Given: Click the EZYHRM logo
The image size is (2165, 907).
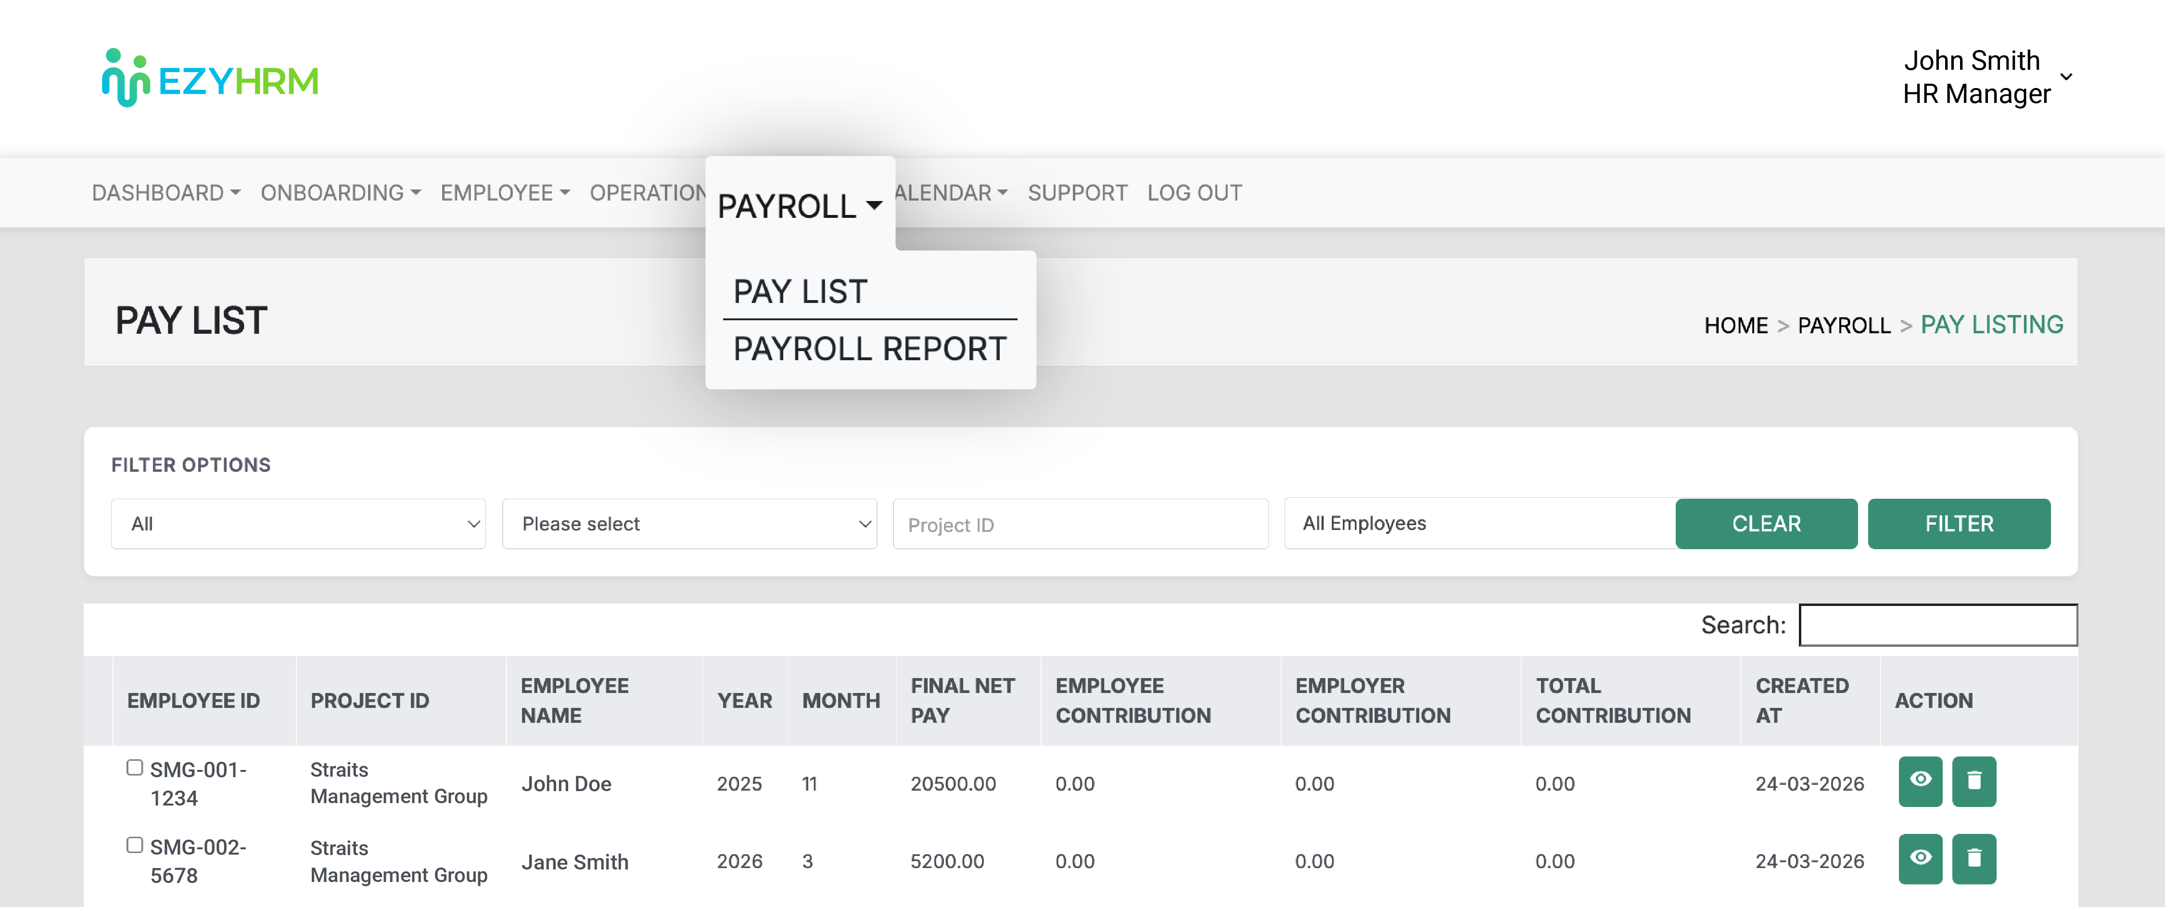Looking at the screenshot, I should pyautogui.click(x=210, y=78).
